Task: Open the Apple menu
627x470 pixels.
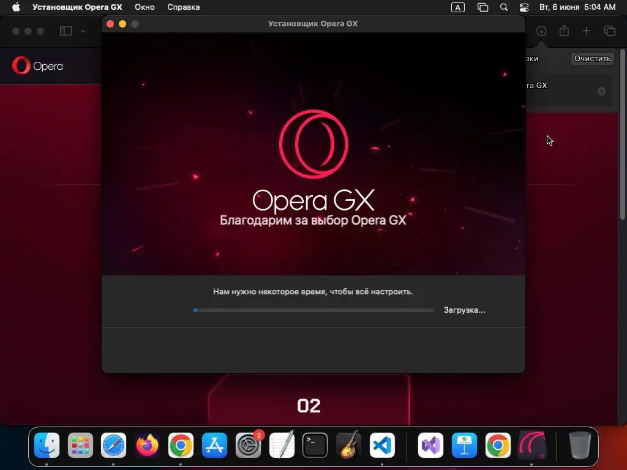Action: [x=16, y=7]
